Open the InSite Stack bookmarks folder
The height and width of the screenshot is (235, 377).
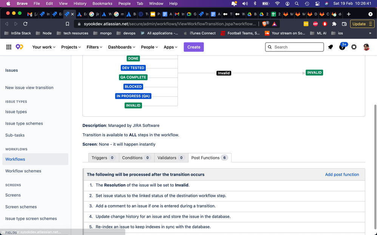tap(18, 33)
